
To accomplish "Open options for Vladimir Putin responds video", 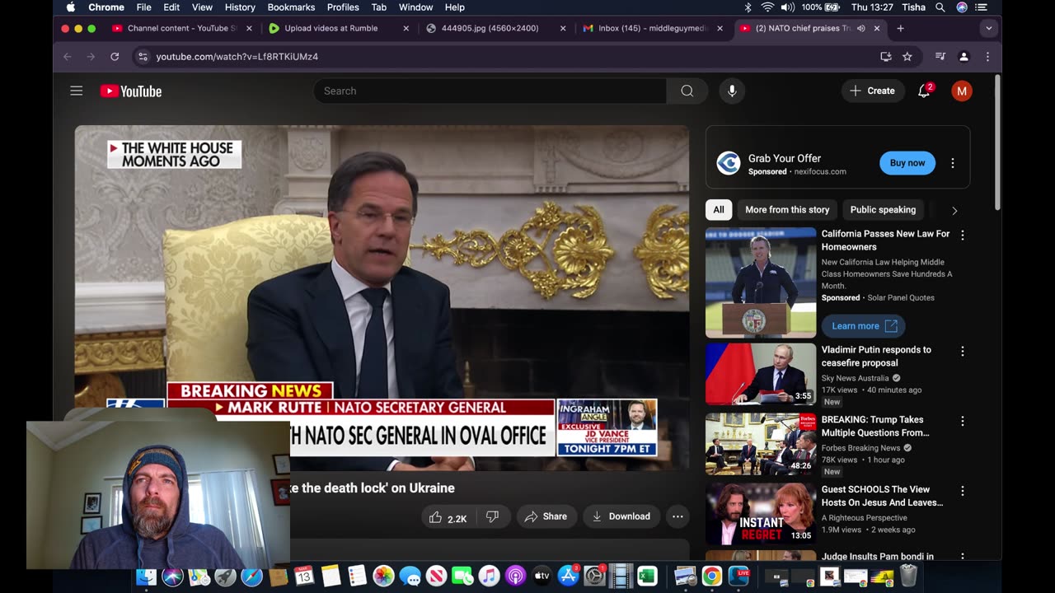I will point(962,351).
